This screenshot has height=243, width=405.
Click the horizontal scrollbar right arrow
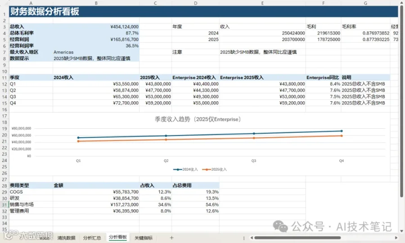(396, 238)
